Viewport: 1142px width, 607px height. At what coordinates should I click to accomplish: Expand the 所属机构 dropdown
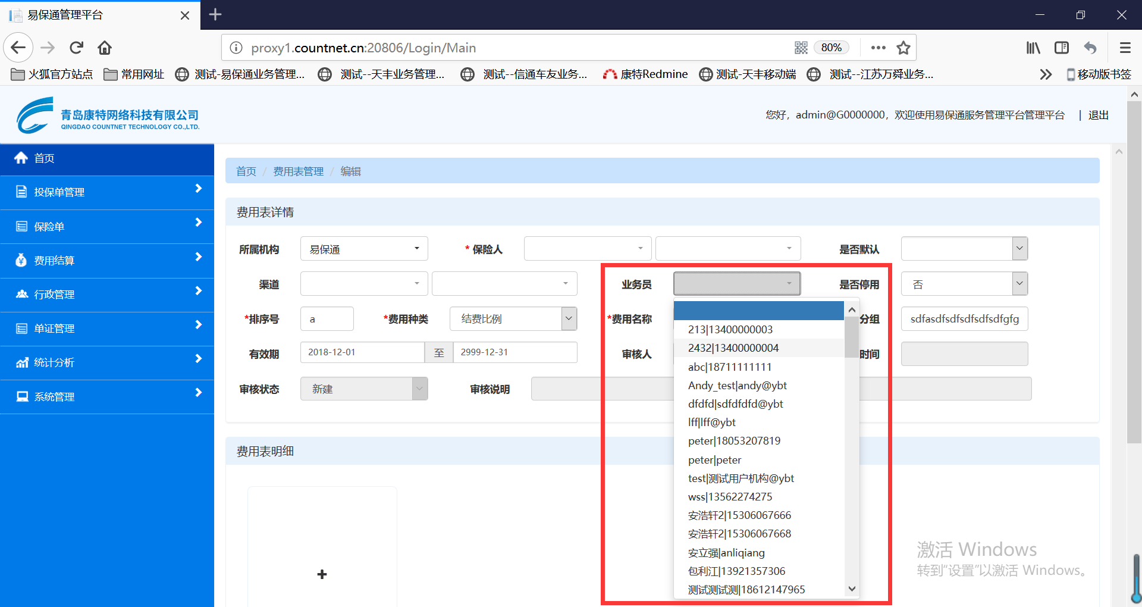pyautogui.click(x=363, y=249)
